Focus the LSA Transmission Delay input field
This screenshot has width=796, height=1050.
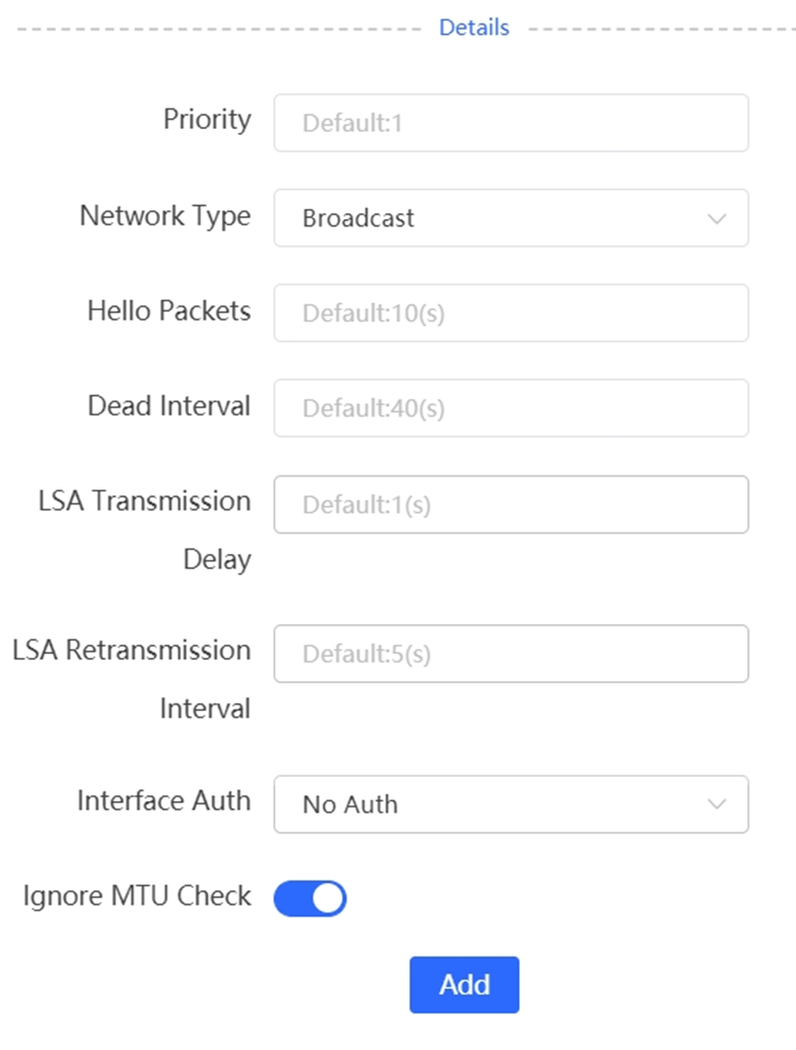pos(510,504)
